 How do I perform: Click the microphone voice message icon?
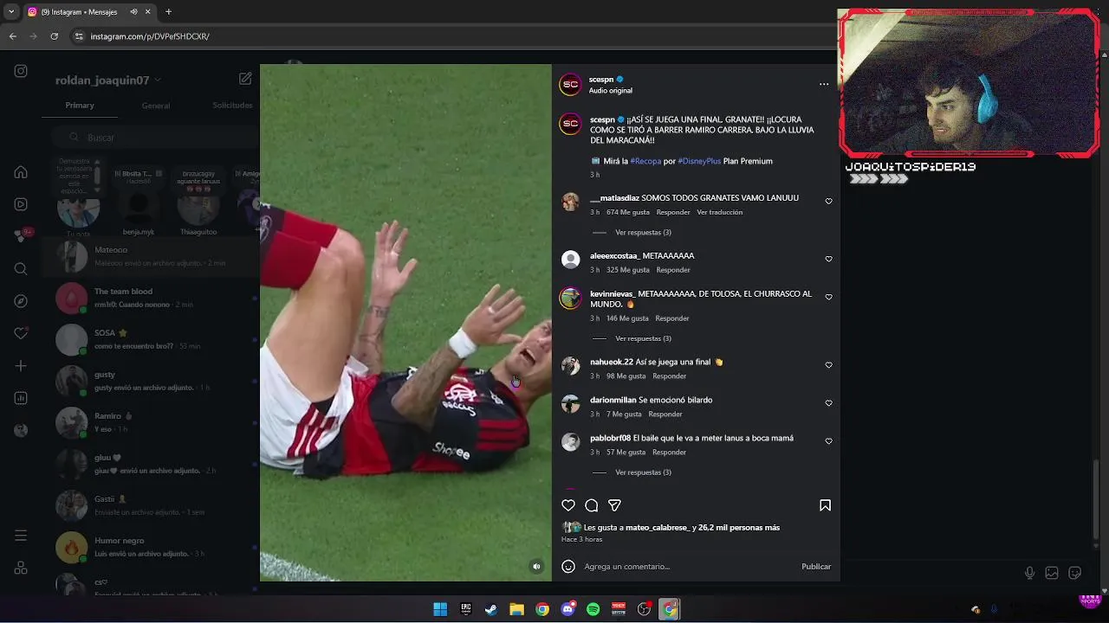click(1029, 573)
